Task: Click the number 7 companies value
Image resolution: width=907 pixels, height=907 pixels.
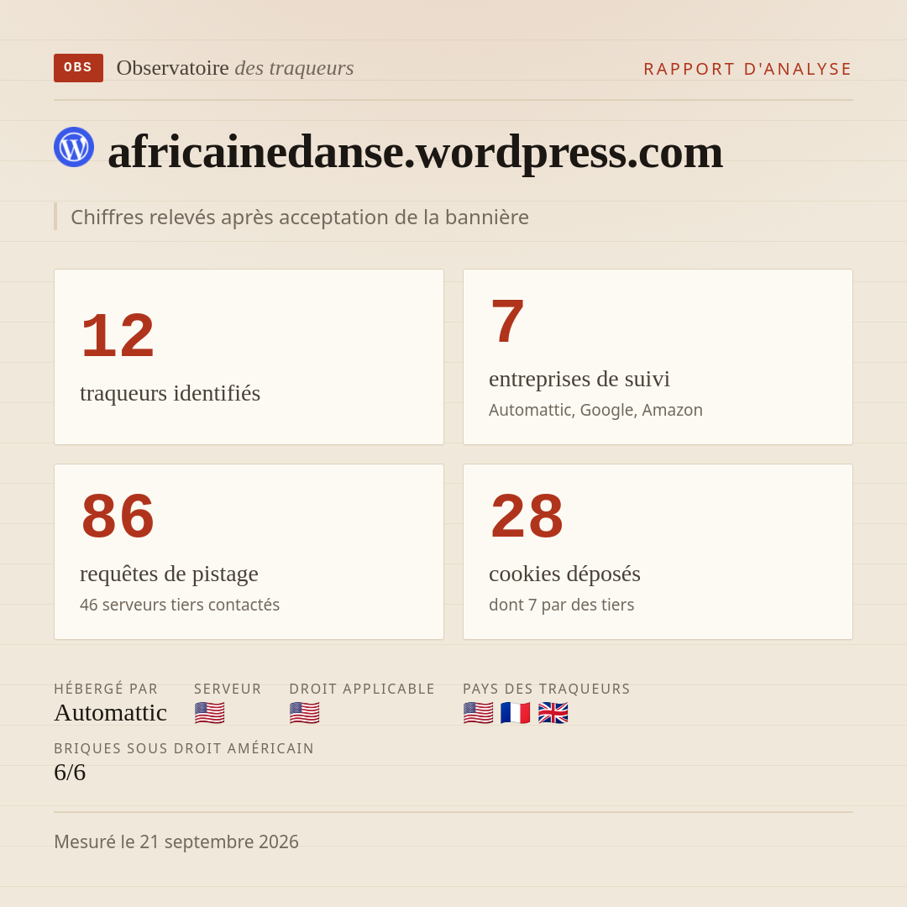Action: point(507,321)
